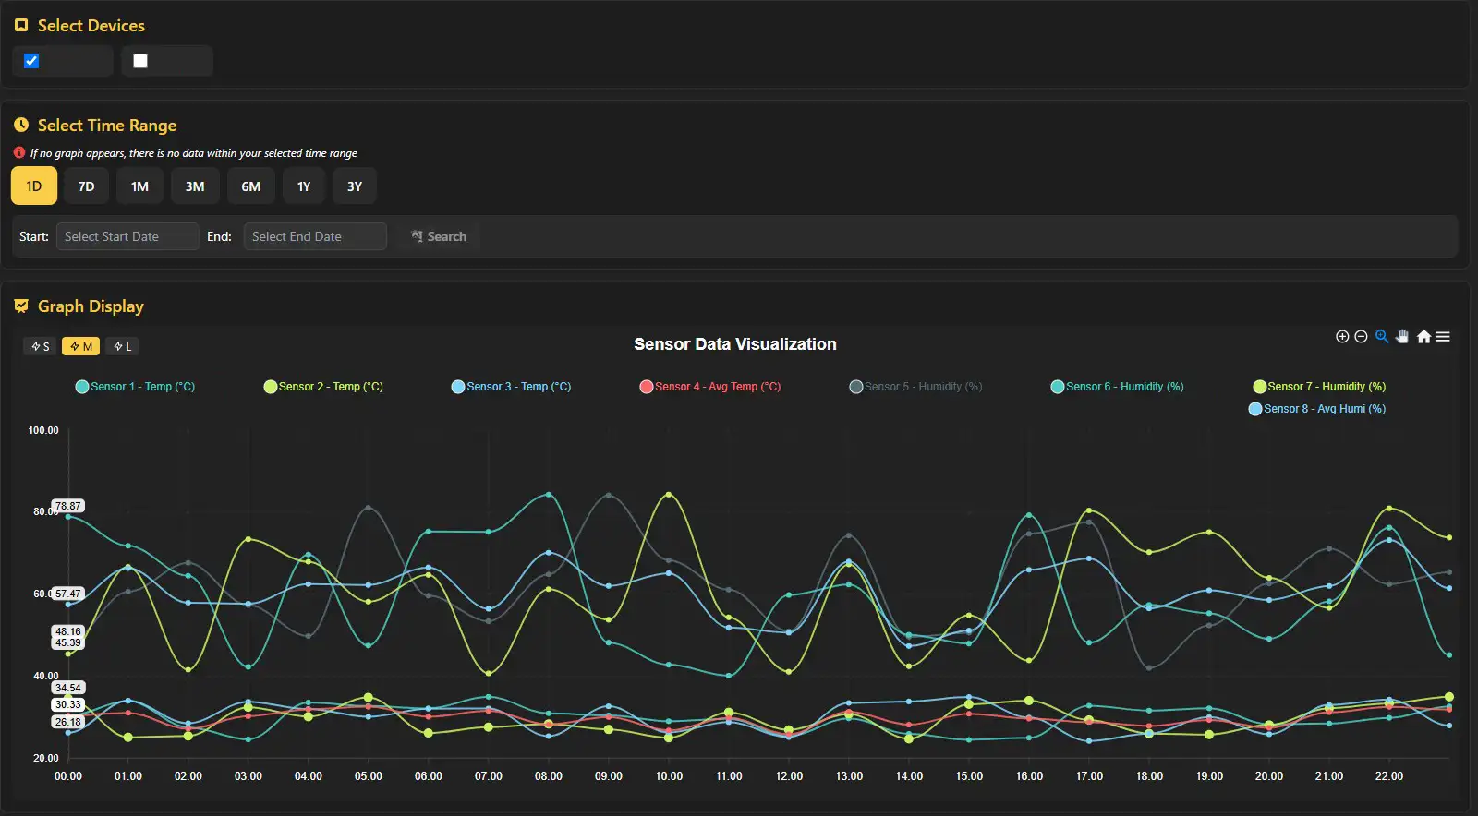
Task: Click the 78.87 value label
Action: point(67,506)
